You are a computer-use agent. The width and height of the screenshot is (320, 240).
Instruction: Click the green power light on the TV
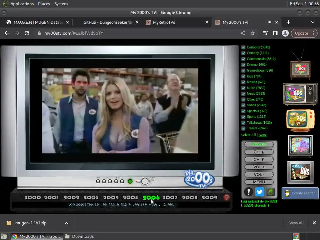(x=130, y=181)
